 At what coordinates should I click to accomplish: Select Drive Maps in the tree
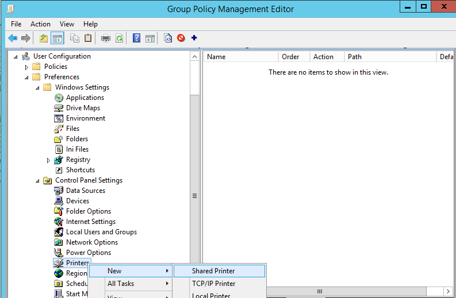[x=83, y=108]
